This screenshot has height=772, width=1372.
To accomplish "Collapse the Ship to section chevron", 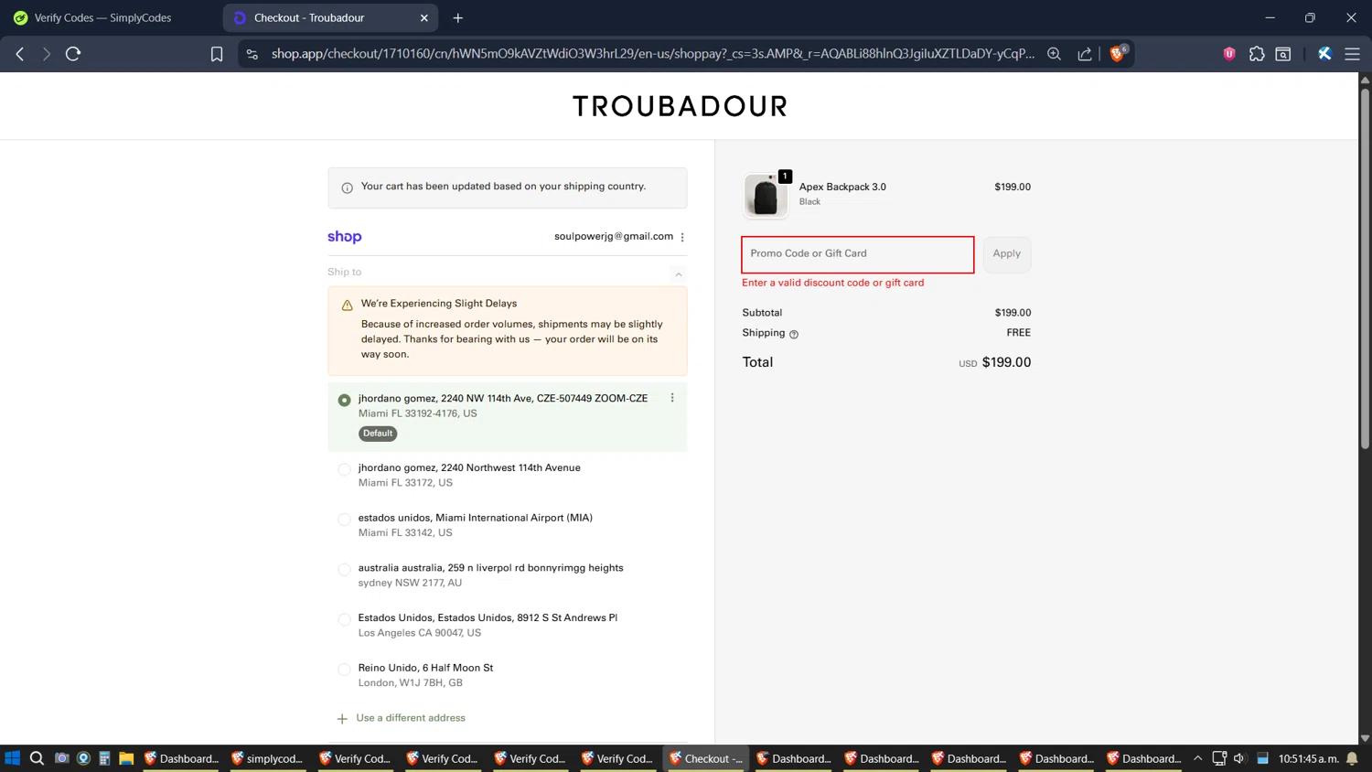I will point(679,273).
